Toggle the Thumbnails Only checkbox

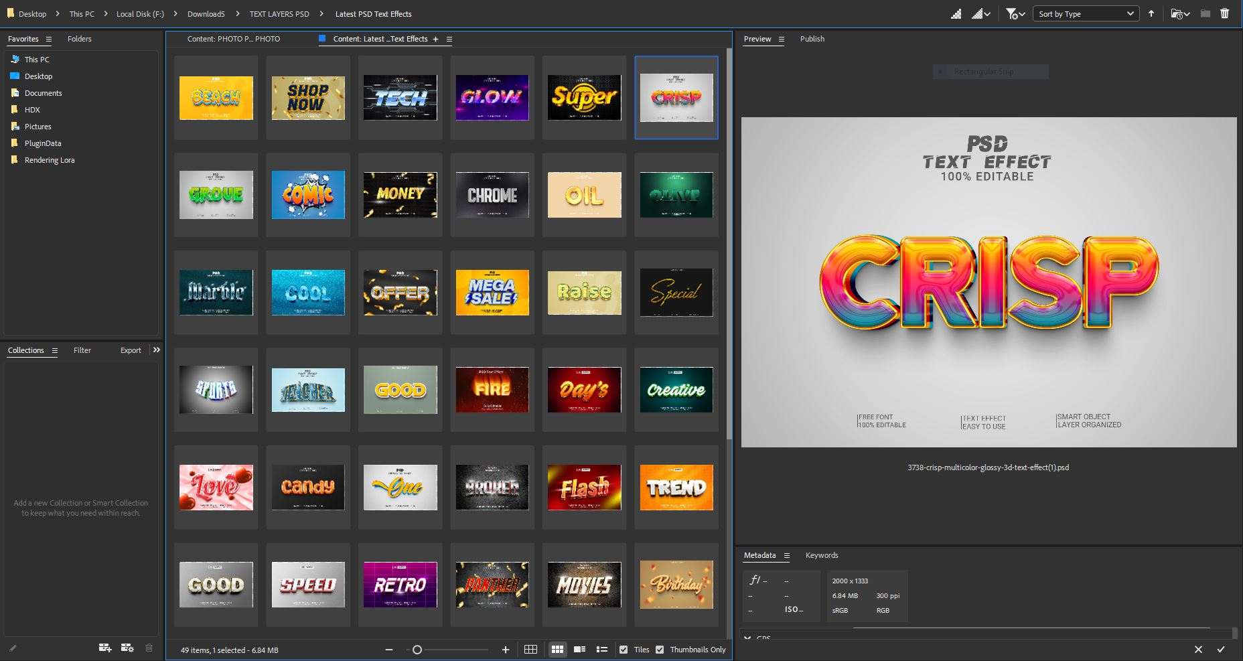pyautogui.click(x=660, y=650)
